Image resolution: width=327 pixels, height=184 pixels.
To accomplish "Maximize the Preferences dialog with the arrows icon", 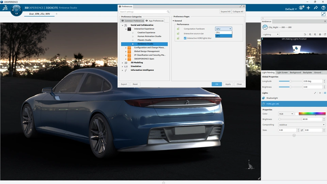I will point(241,6).
